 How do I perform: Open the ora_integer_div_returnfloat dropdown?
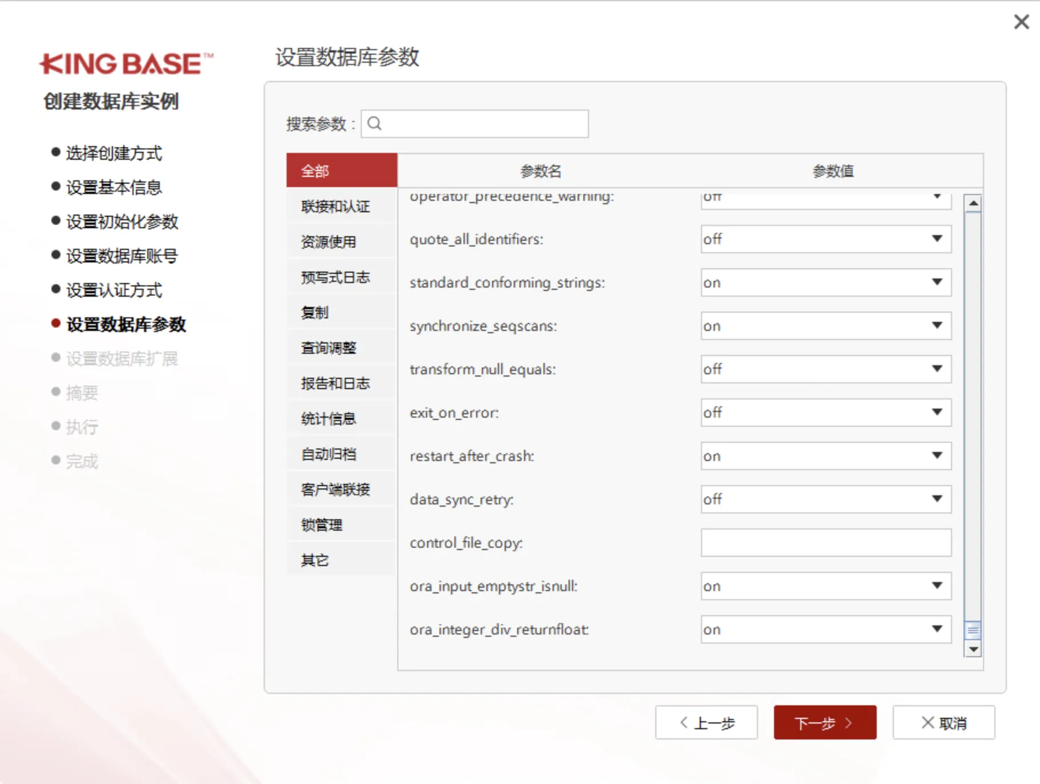[x=937, y=629]
